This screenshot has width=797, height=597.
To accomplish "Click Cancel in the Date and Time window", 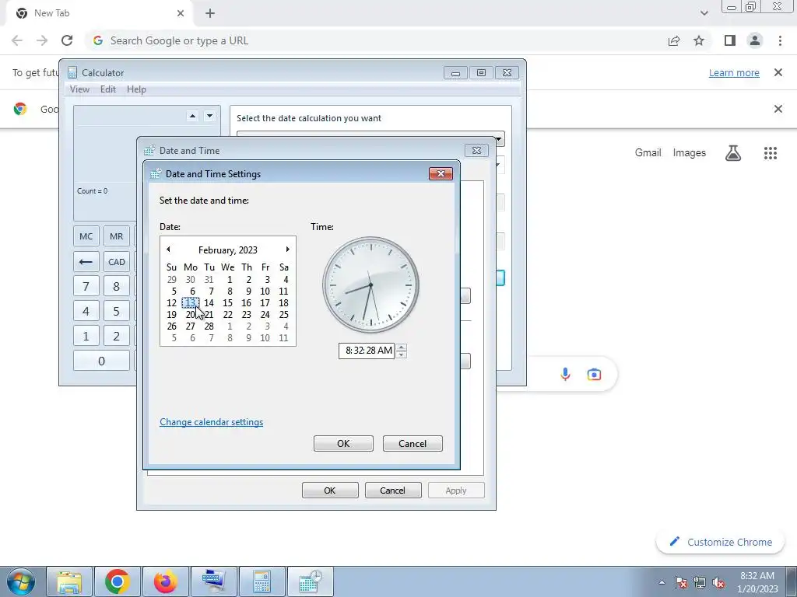I will (393, 491).
